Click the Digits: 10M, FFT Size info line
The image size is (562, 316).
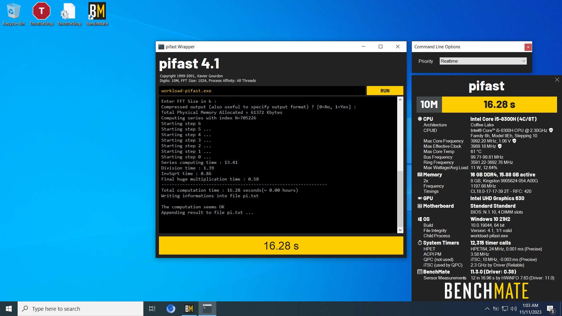(x=208, y=81)
